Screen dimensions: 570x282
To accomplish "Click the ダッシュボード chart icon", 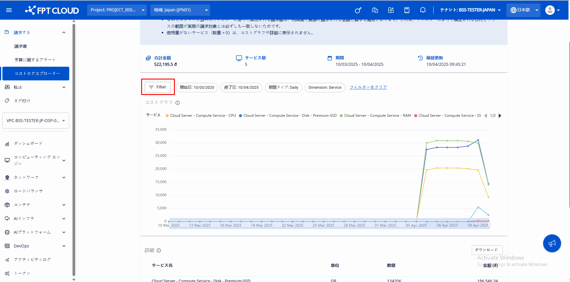I will (7, 144).
